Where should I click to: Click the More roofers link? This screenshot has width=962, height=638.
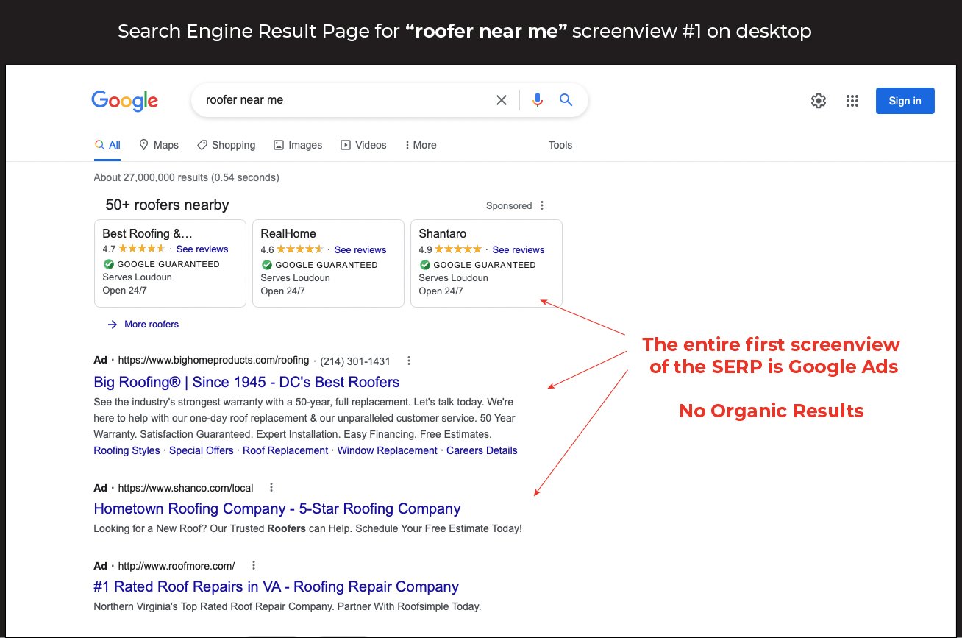pyautogui.click(x=152, y=324)
